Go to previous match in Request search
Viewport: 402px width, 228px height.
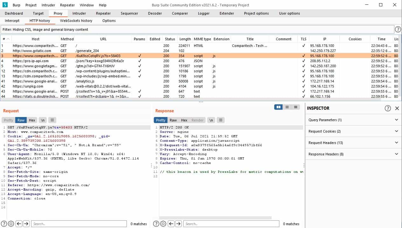tap(19, 224)
